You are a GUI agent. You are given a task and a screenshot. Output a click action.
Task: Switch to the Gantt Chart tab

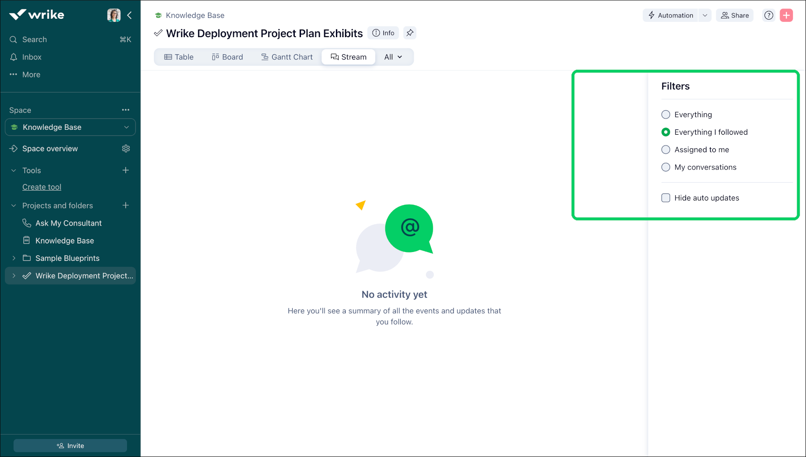click(x=287, y=57)
